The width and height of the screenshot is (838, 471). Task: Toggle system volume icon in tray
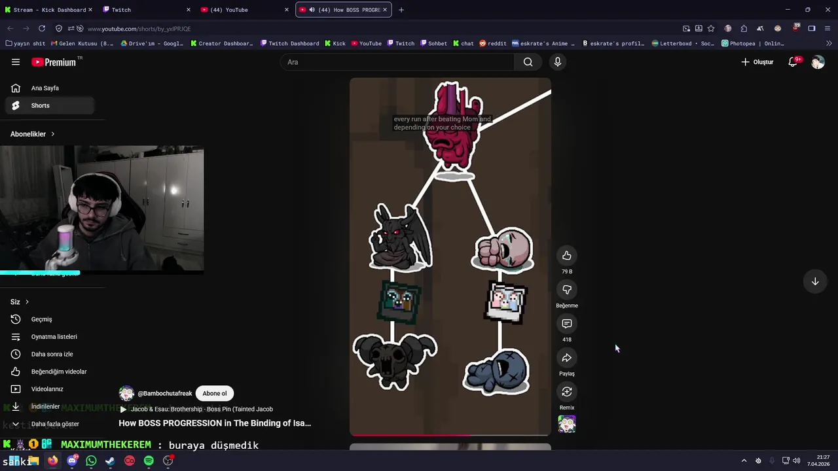click(797, 461)
